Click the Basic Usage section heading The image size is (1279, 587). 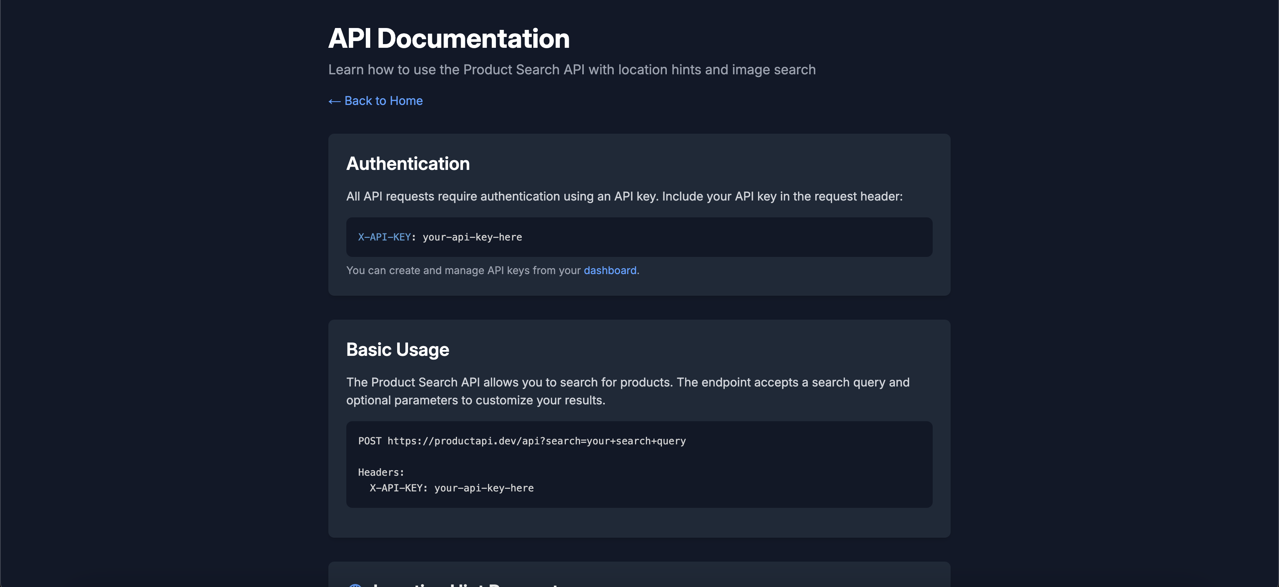click(397, 350)
